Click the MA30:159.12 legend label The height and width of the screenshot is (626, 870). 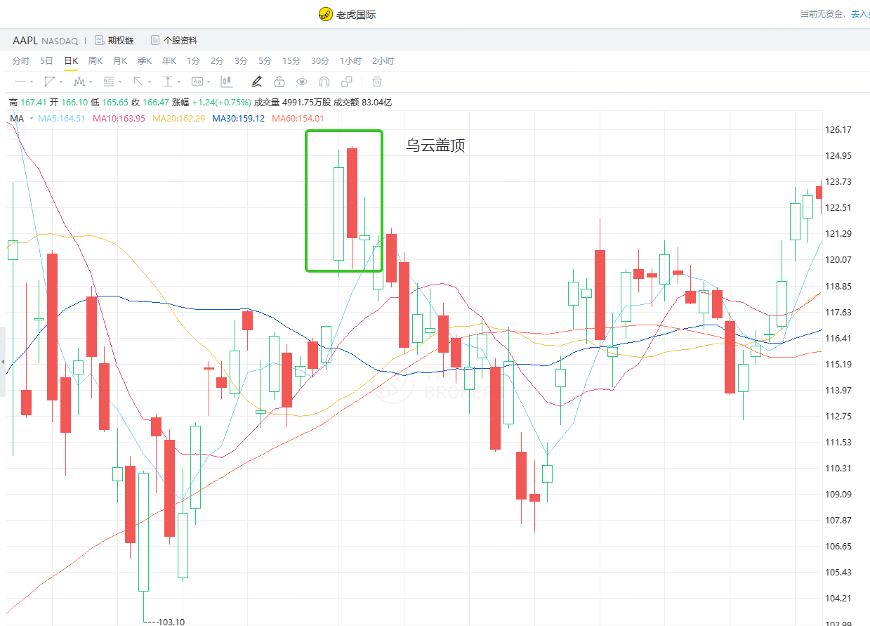pos(239,119)
